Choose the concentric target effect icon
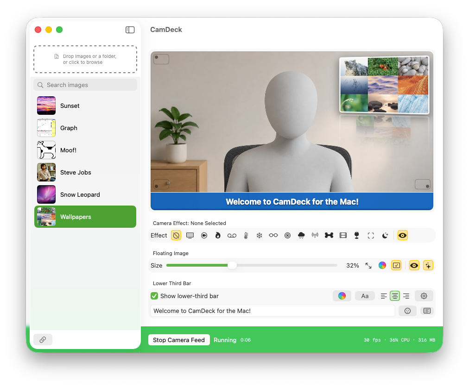 click(287, 236)
